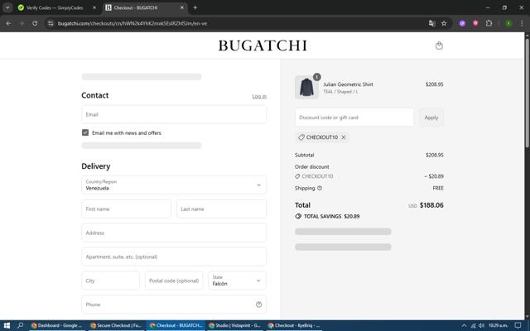
Task: Open Dashboard Google taskbar window
Action: 56,325
